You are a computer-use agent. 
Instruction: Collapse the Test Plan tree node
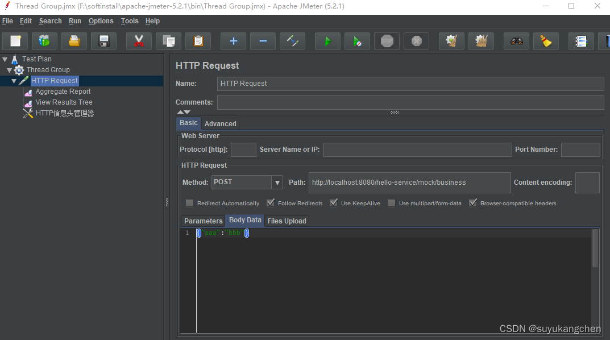tap(5, 60)
